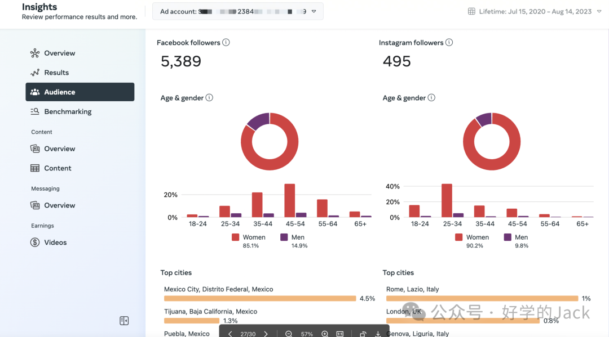Image resolution: width=609 pixels, height=337 pixels.
Task: Click 'Mexico City, Distrito Federal, Mexico' label
Action: coord(218,289)
